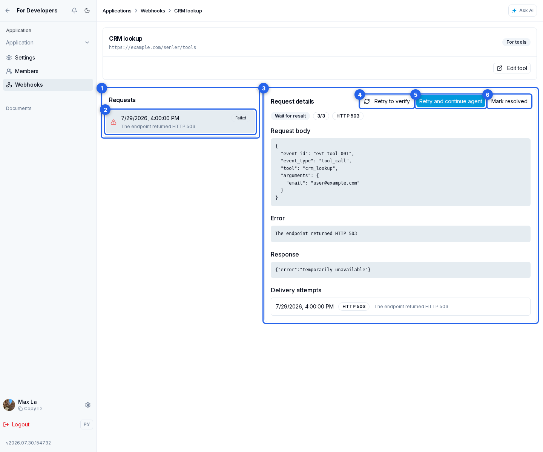
Task: Click the Applications breadcrumb
Action: tap(117, 11)
